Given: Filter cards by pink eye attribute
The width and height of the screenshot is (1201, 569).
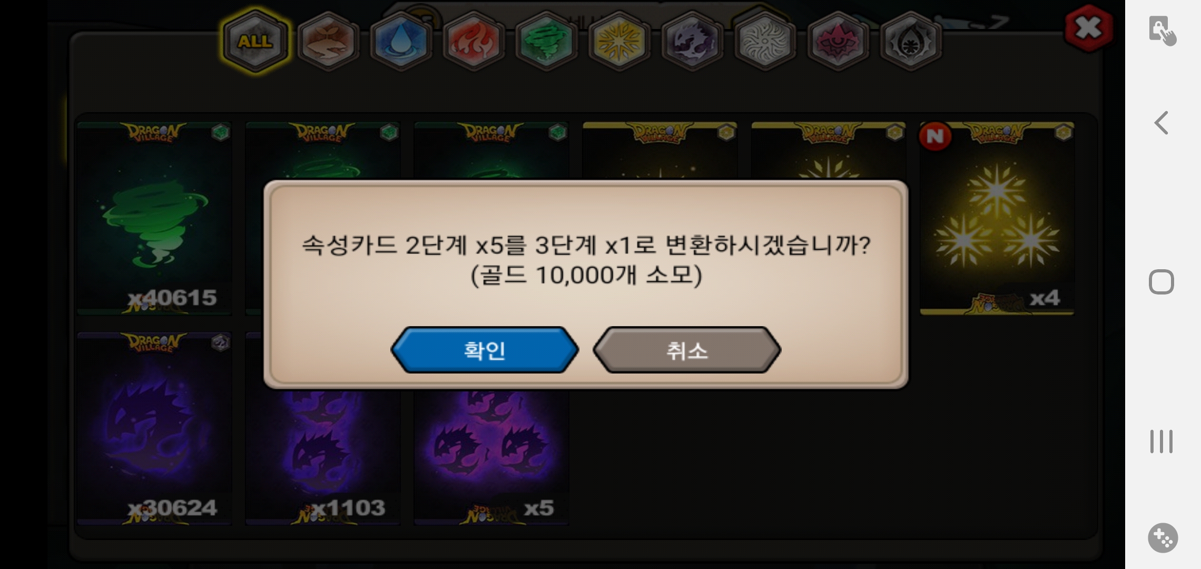Looking at the screenshot, I should 838,41.
